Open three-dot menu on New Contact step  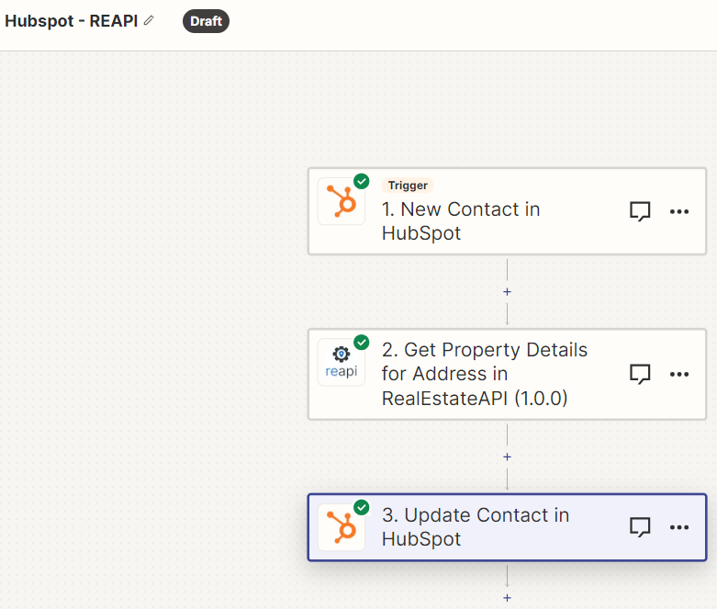tap(679, 211)
